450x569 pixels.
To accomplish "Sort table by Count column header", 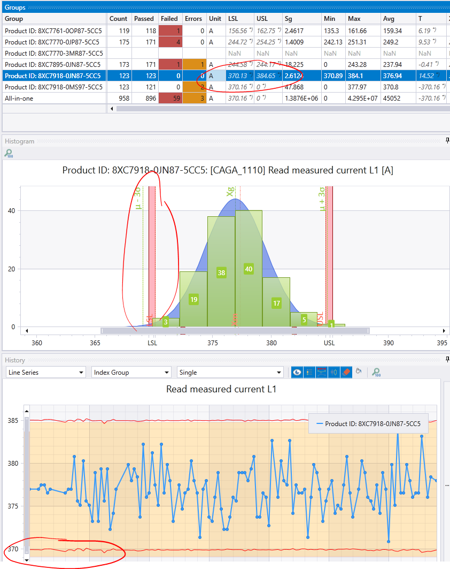I will point(119,19).
